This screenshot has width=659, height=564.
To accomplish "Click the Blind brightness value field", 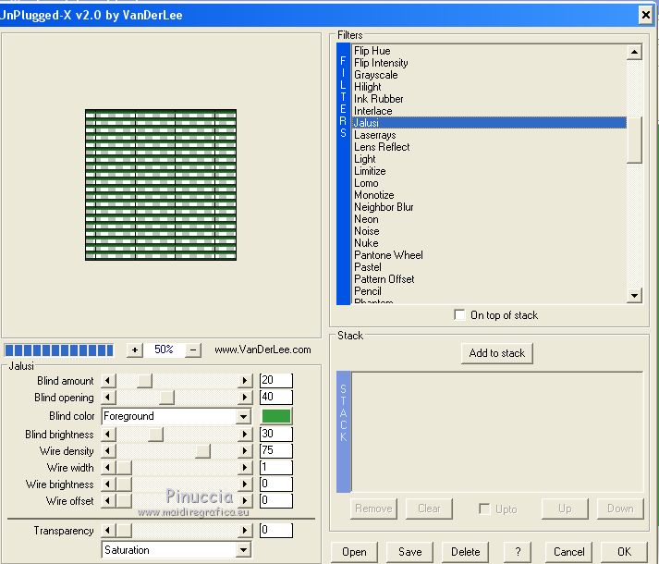I will (276, 434).
